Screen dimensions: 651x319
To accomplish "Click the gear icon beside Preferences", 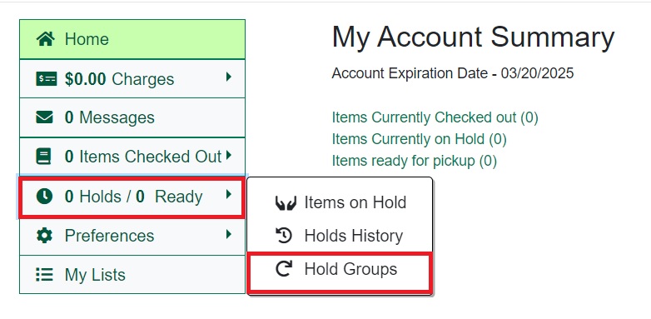I will pyautogui.click(x=44, y=236).
